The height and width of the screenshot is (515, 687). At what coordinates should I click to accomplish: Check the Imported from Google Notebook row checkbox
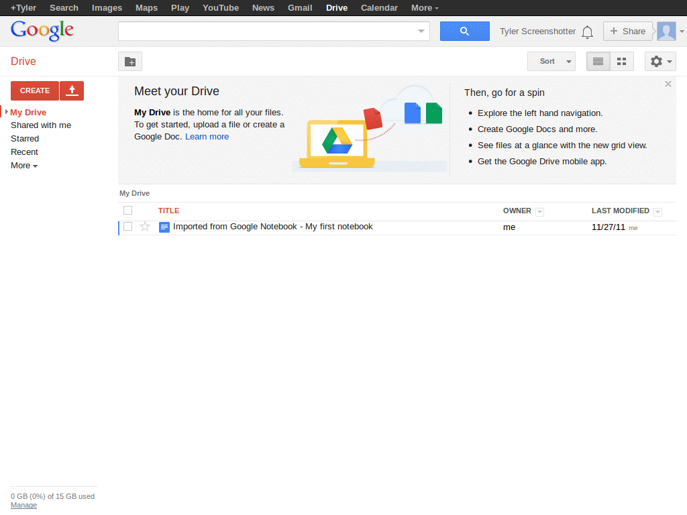tap(128, 227)
